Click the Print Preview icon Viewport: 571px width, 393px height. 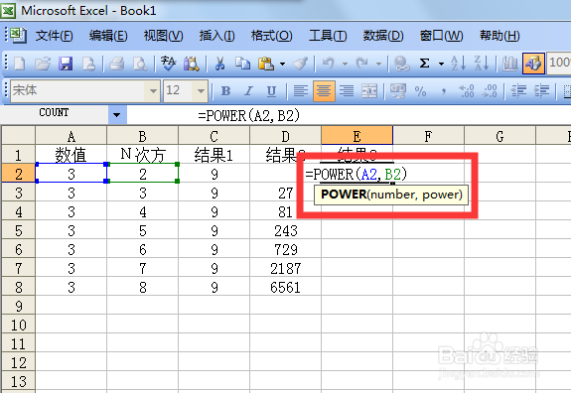tap(140, 64)
